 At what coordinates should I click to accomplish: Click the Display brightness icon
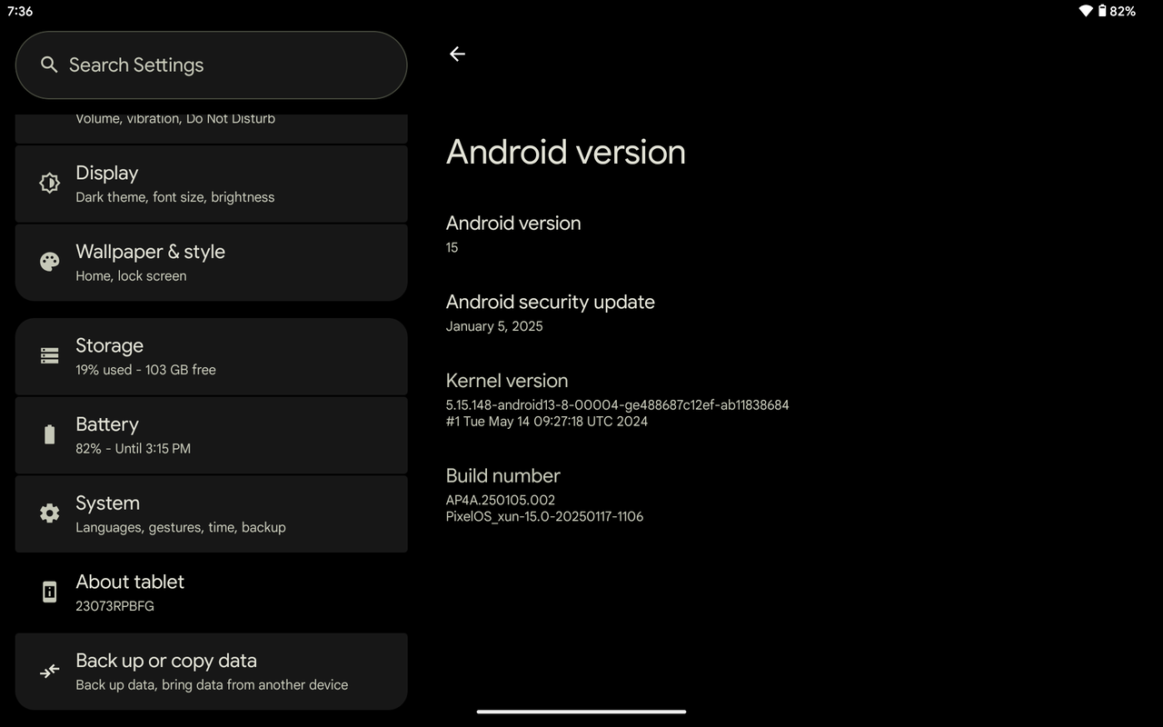(49, 183)
